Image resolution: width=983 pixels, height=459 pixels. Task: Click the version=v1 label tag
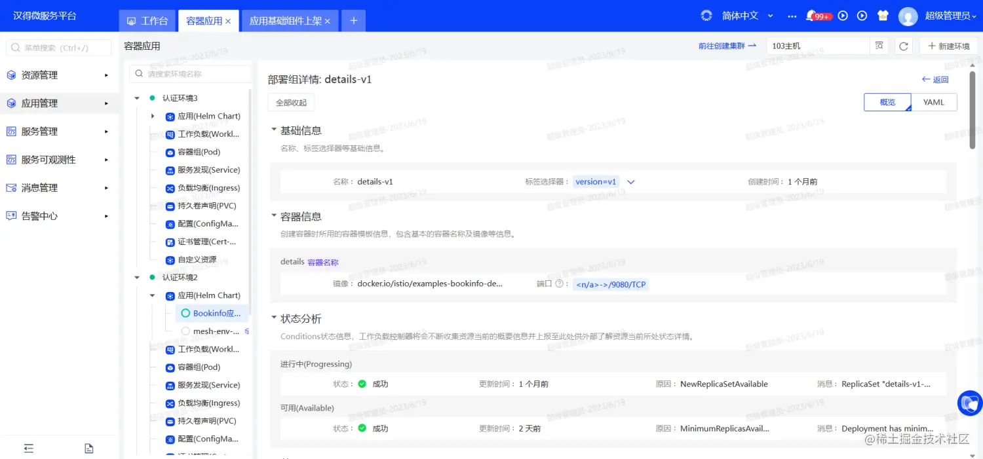(596, 182)
